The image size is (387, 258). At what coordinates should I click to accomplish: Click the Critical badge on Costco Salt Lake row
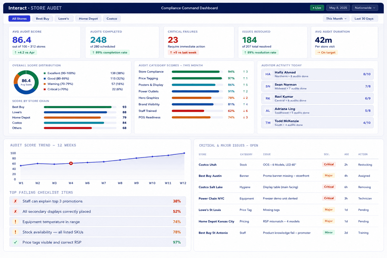click(329, 187)
